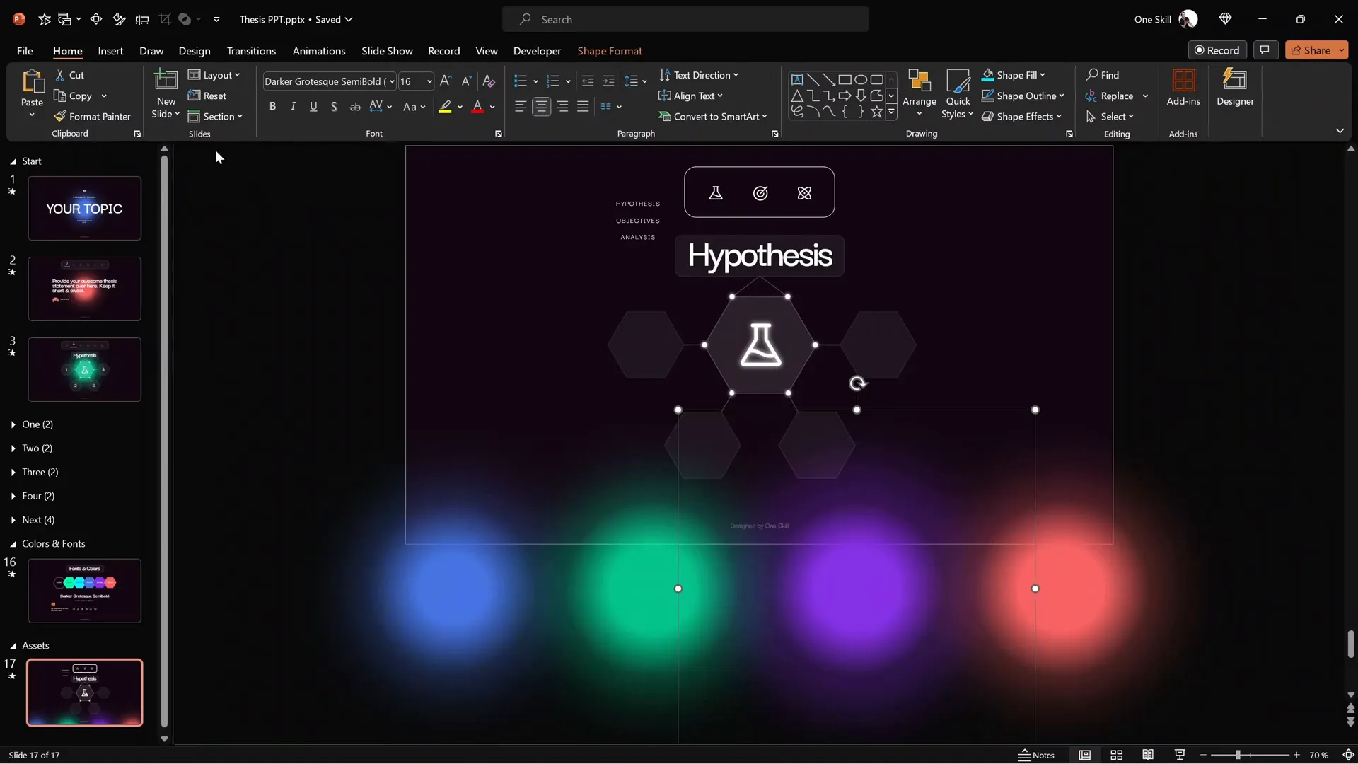
Task: Open the font size dropdown
Action: click(429, 81)
